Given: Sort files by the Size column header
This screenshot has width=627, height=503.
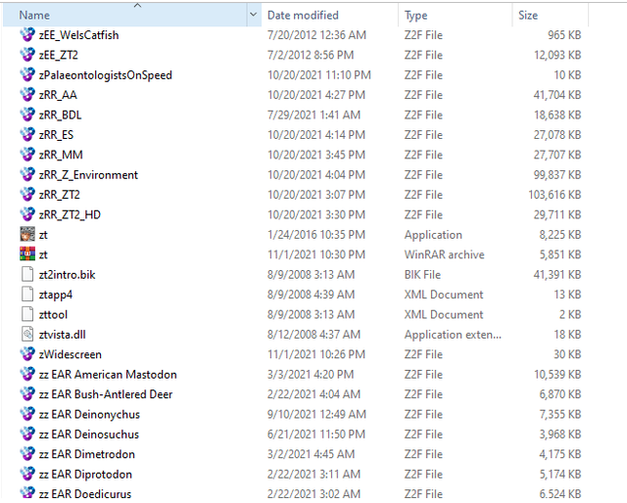Looking at the screenshot, I should 551,16.
